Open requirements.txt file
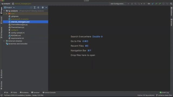The width and height of the screenshot is (173, 97). (17, 38)
